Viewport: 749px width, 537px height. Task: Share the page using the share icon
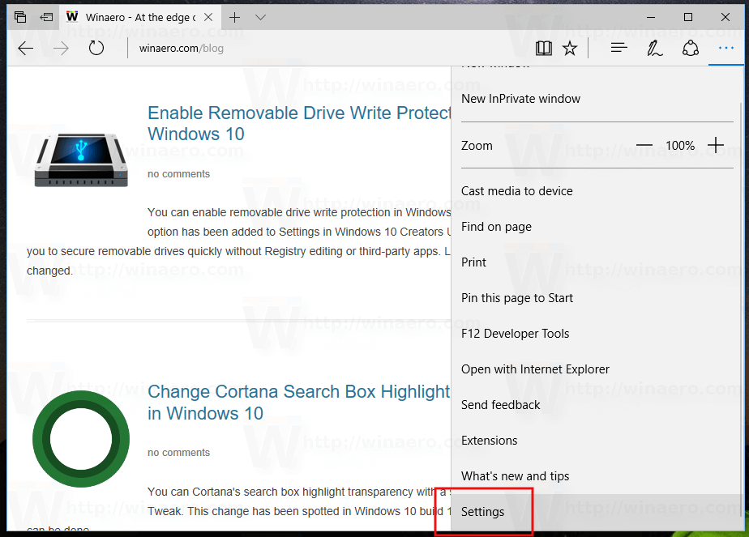pos(690,48)
